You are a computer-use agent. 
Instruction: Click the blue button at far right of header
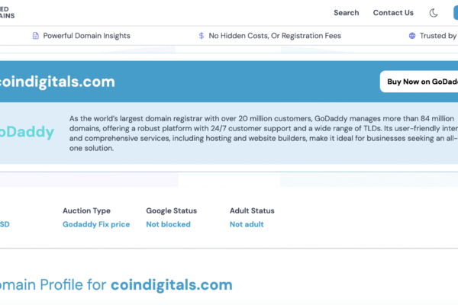(x=455, y=13)
